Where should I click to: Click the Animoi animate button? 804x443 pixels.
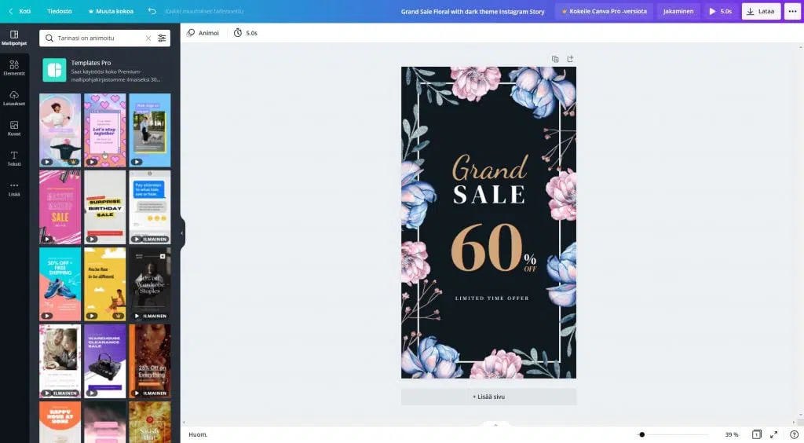[203, 33]
